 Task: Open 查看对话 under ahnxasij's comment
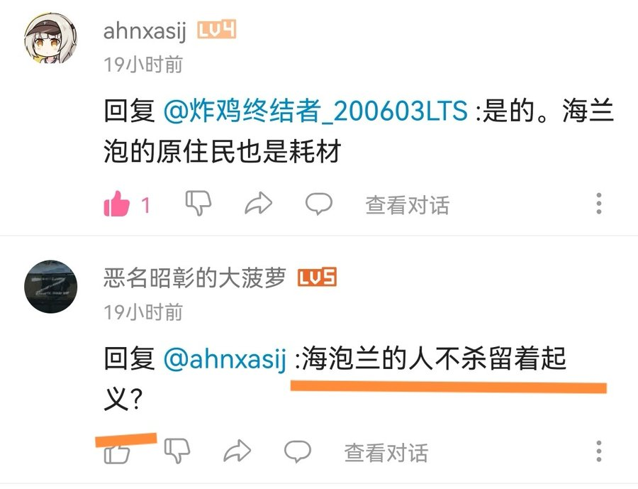pyautogui.click(x=408, y=205)
